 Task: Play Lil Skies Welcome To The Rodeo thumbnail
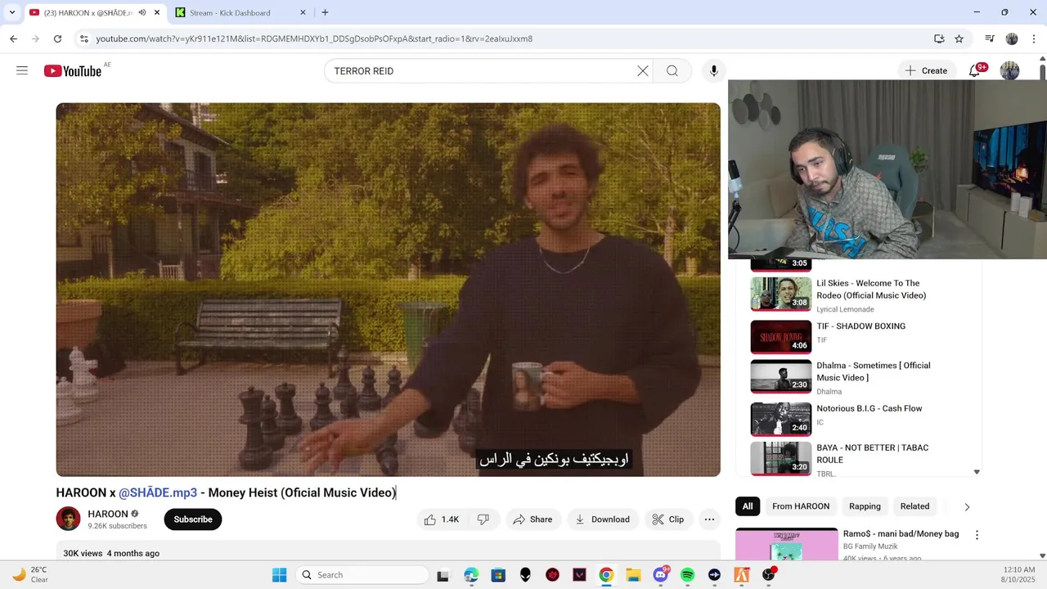click(x=781, y=294)
